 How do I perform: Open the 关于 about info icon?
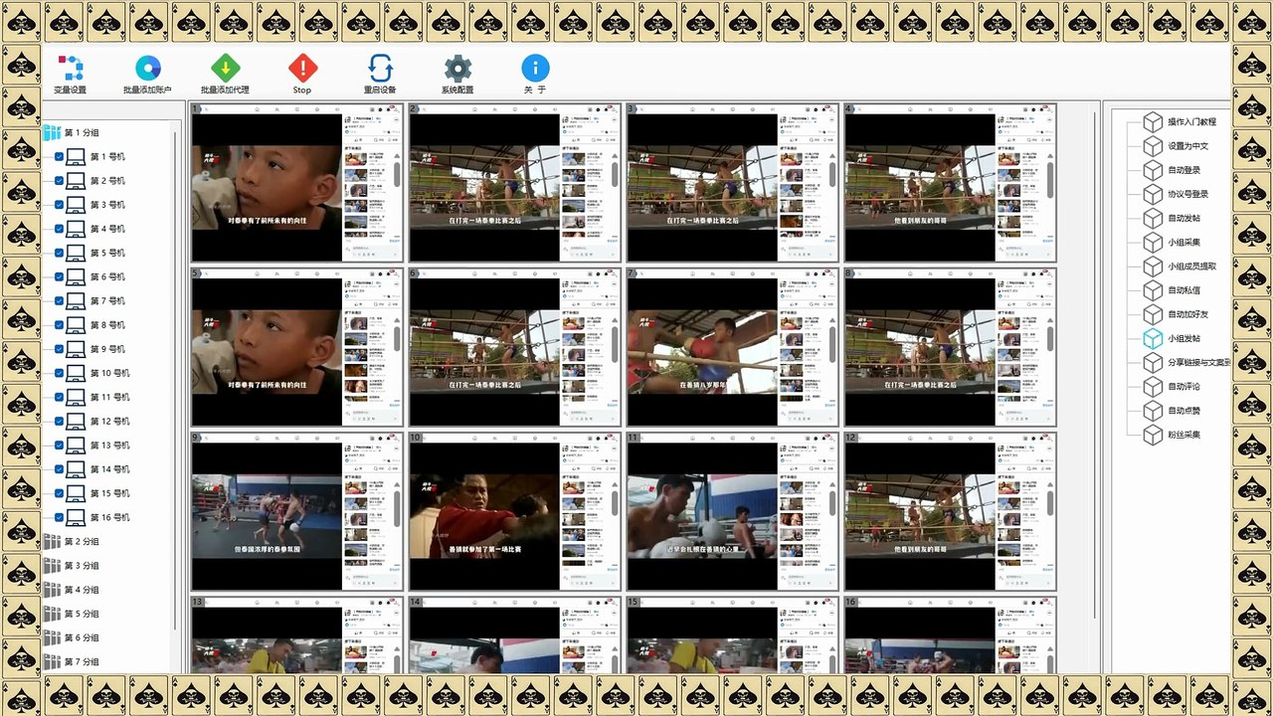click(535, 68)
